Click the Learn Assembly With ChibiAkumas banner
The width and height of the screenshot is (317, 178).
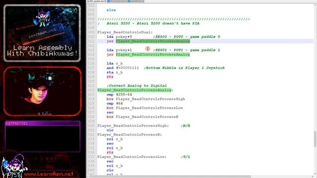pos(42,33)
